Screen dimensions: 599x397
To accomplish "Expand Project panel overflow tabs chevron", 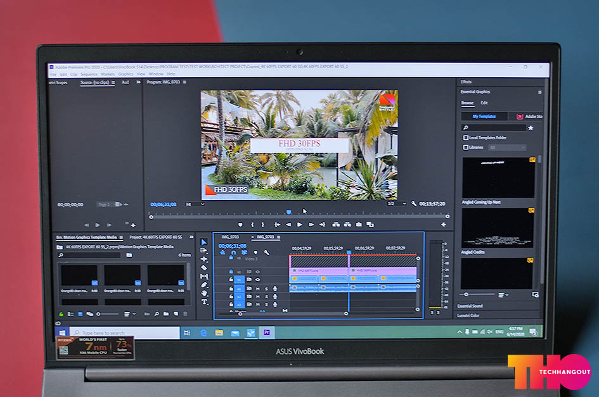I will (x=191, y=237).
